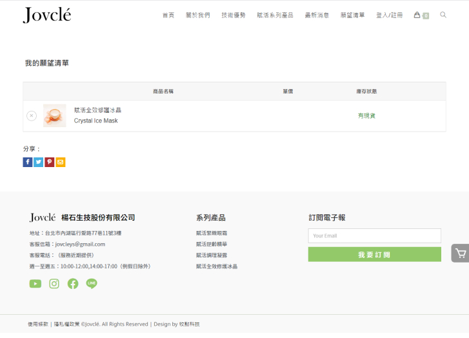Screen dimensions: 469x338
Task: Open the footer Facebook page icon
Action: click(73, 284)
